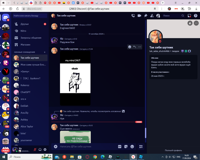Open Microsoft Edge from the taskbar
This screenshot has width=200, height=160.
pyautogui.click(x=102, y=157)
